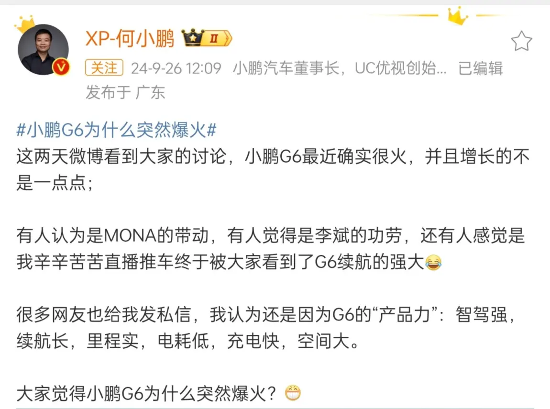Expand truncated bio 小鹏汽车董事长，UC优视创始...
The width and height of the screenshot is (550, 409).
(x=340, y=68)
